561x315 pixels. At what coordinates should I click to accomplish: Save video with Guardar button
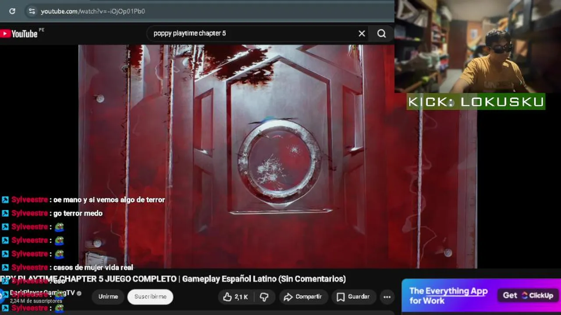pyautogui.click(x=353, y=297)
